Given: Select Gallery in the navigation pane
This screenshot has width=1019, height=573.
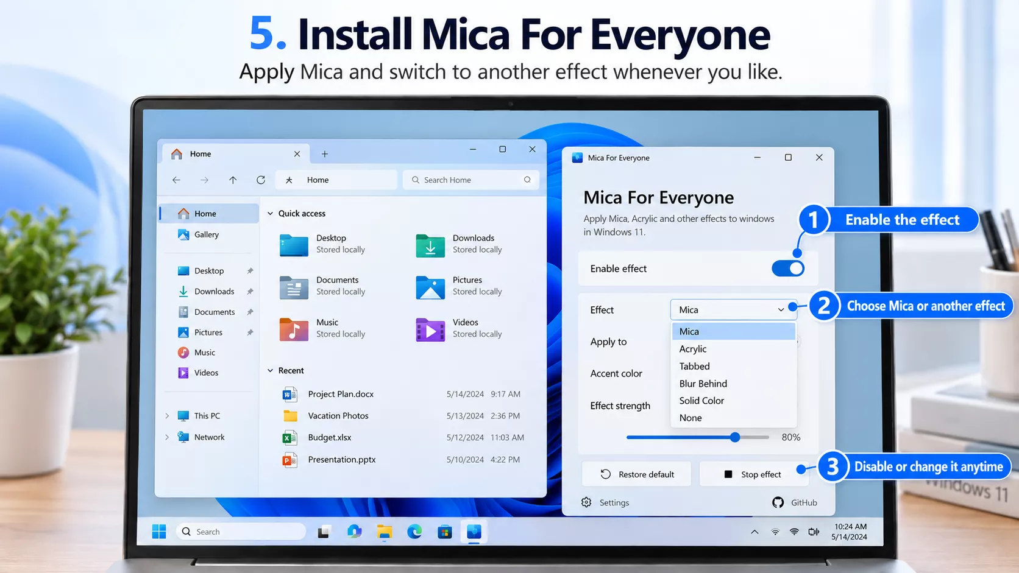Looking at the screenshot, I should [x=208, y=234].
